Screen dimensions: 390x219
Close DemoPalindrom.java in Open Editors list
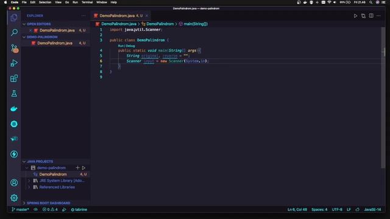[30, 30]
